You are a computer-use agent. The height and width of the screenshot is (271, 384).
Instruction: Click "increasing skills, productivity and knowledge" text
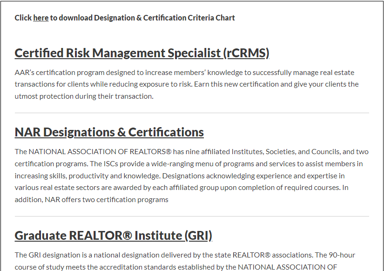(x=87, y=176)
